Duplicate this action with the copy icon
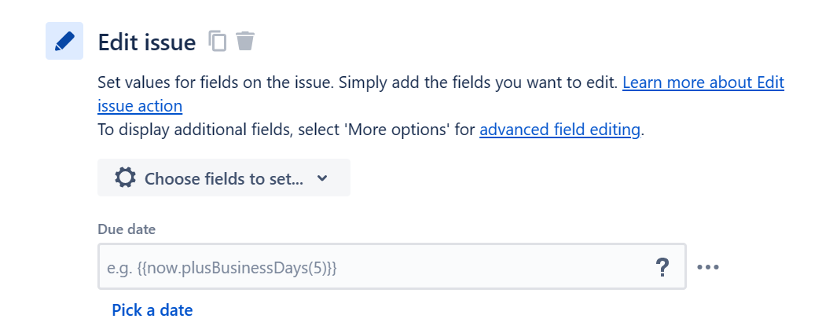The image size is (833, 326). (x=218, y=41)
